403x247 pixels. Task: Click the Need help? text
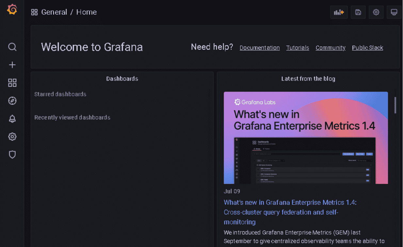point(212,47)
